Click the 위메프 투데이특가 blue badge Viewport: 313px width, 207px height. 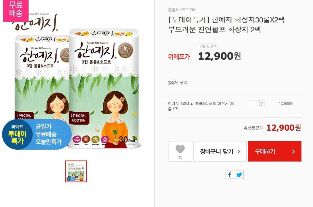pos(37,134)
